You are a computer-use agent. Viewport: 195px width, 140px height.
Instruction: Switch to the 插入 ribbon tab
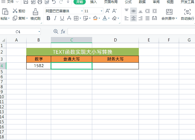coord(93,2)
